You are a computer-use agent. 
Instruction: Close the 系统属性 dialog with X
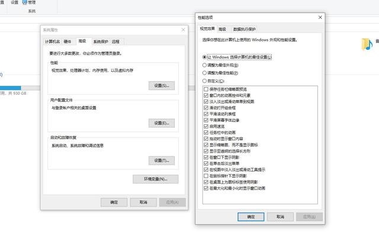(x=183, y=30)
